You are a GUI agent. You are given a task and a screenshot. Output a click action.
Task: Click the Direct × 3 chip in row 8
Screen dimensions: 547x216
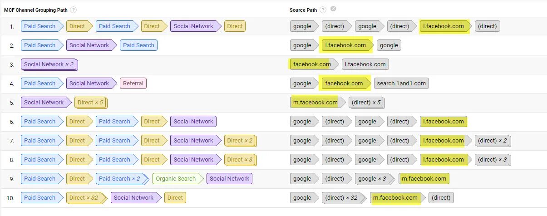pyautogui.click(x=239, y=160)
